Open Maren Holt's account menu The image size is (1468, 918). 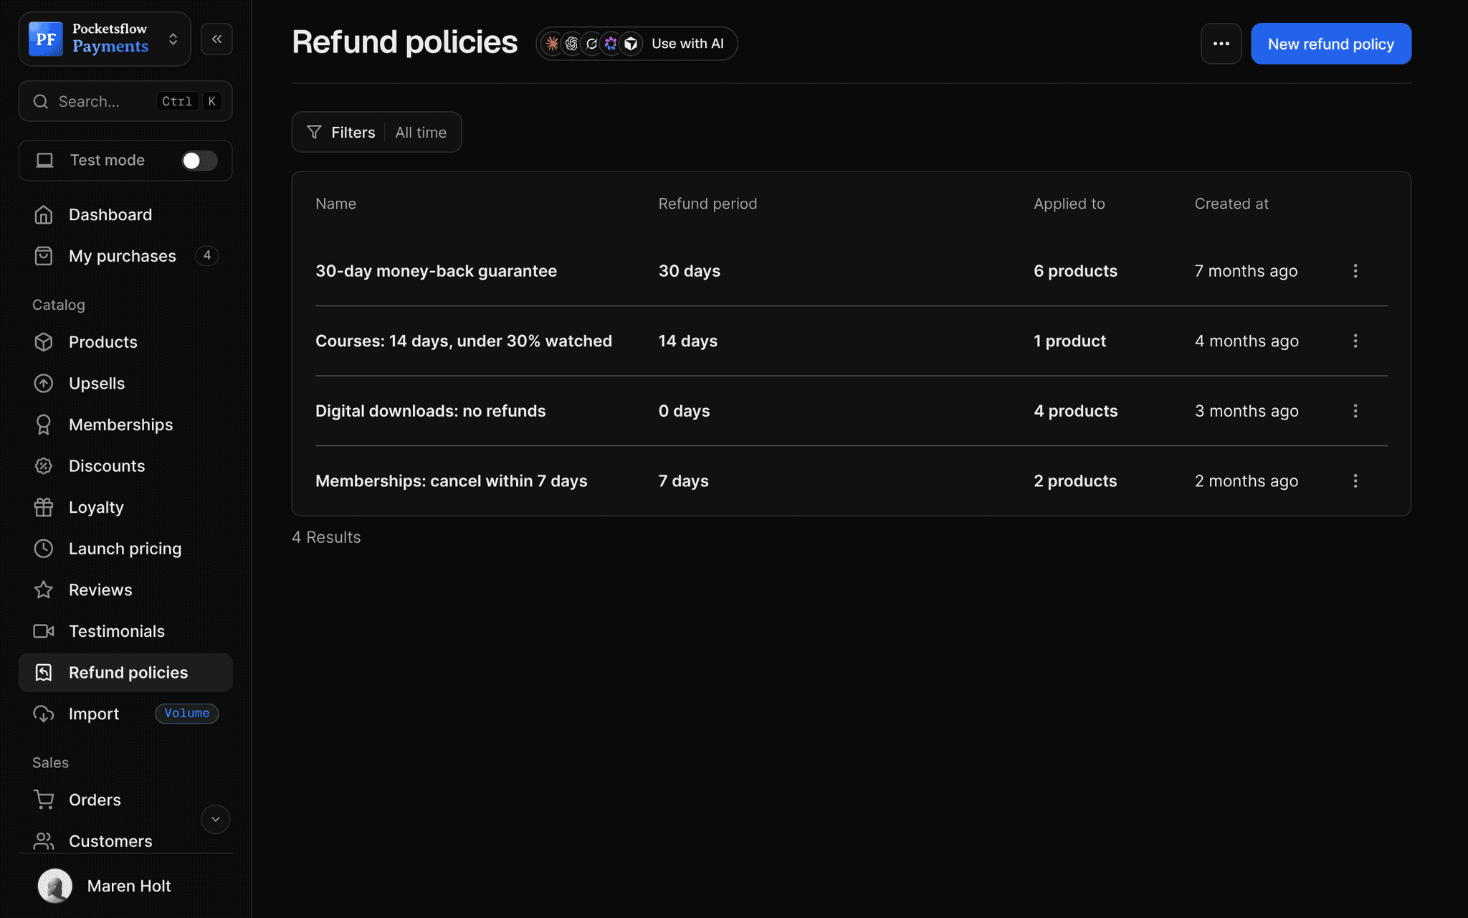click(x=125, y=886)
